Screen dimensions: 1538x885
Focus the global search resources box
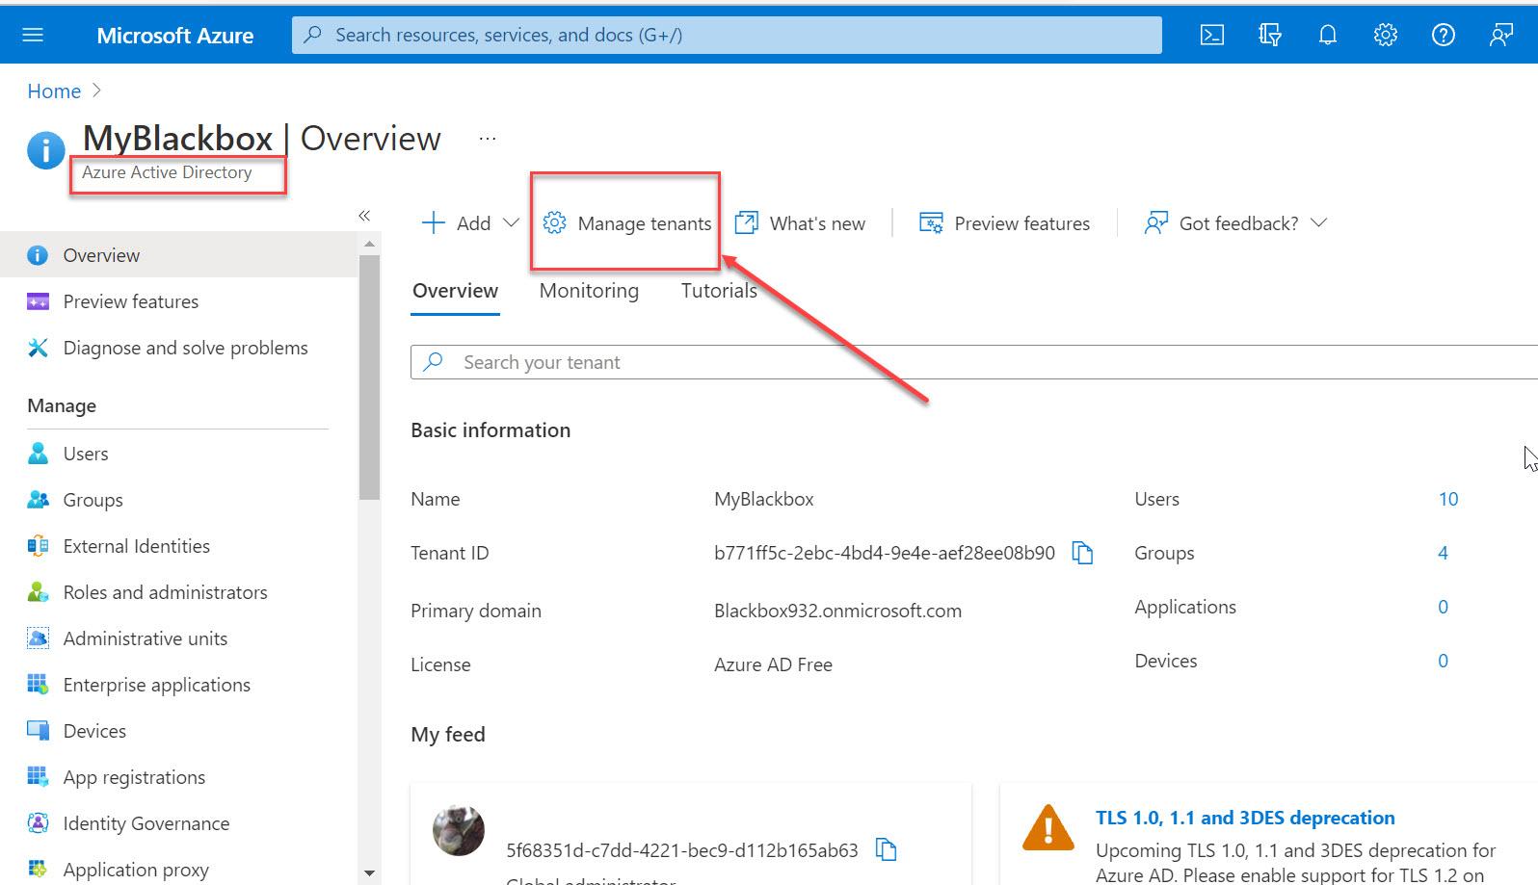point(727,35)
